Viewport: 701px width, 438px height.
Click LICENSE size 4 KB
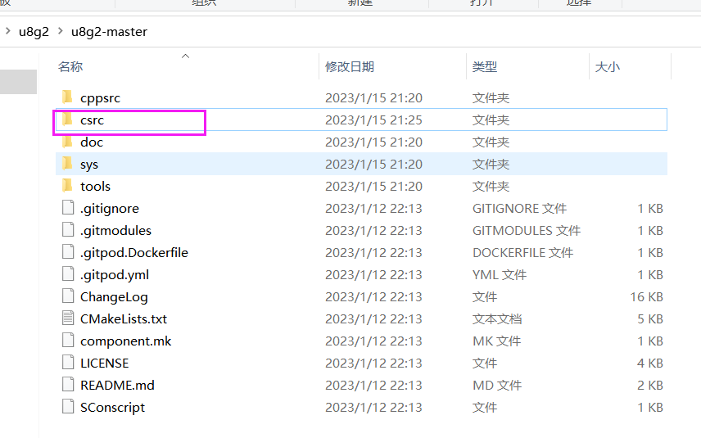(x=650, y=363)
